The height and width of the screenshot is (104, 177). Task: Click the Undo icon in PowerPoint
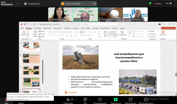(x=27, y=24)
